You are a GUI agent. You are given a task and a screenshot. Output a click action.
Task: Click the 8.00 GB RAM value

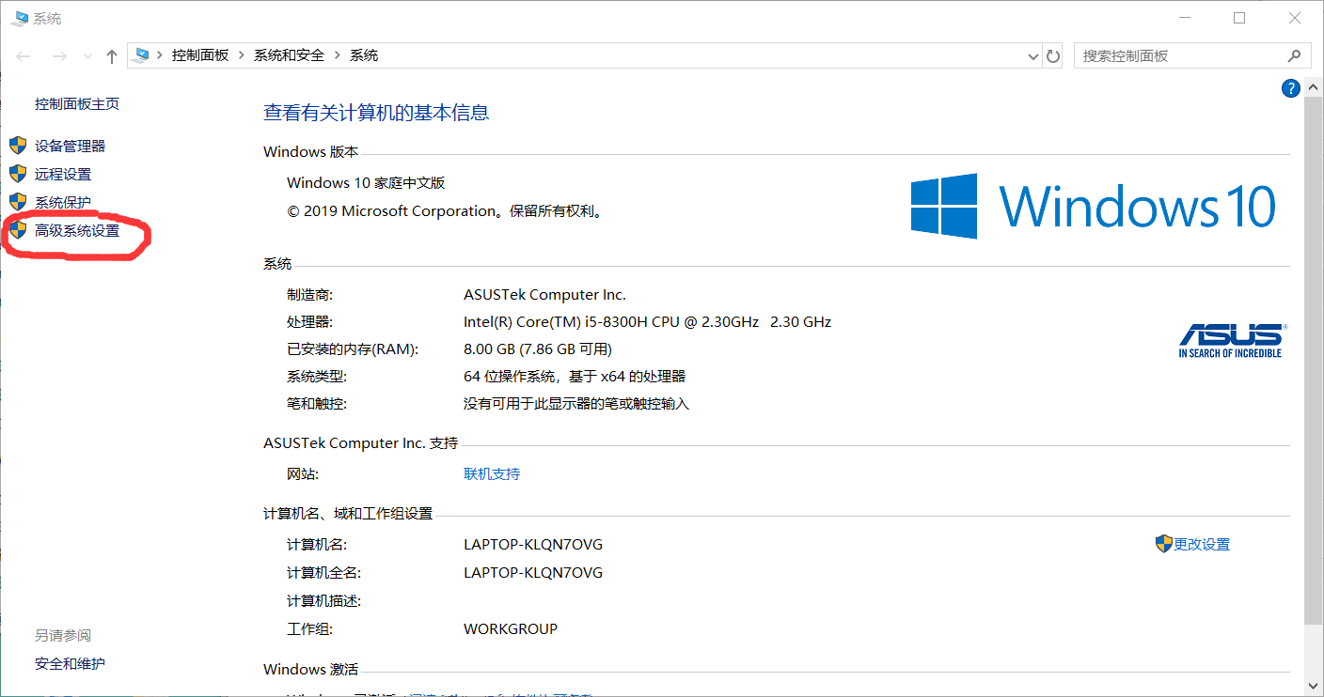point(538,348)
